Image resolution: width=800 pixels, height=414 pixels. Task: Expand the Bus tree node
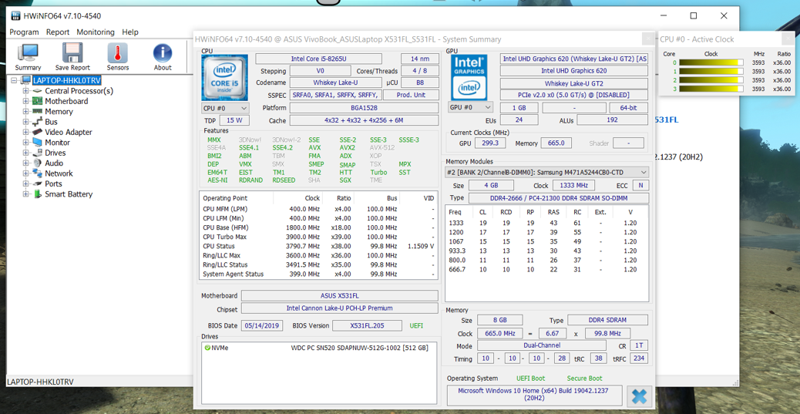click(25, 122)
